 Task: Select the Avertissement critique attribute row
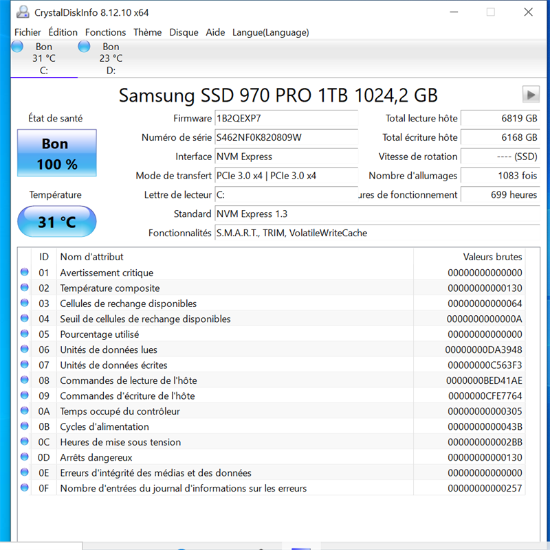pyautogui.click(x=272, y=273)
